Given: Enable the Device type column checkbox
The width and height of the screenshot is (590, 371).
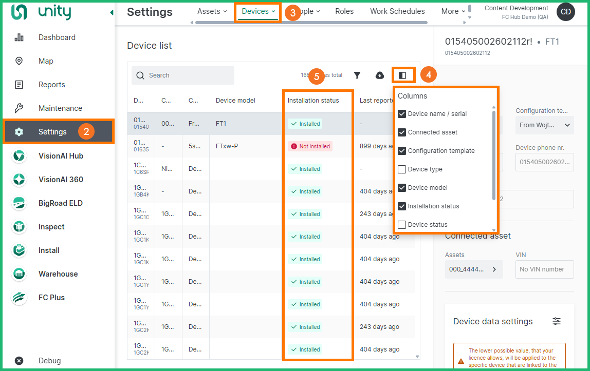Looking at the screenshot, I should pyautogui.click(x=402, y=169).
